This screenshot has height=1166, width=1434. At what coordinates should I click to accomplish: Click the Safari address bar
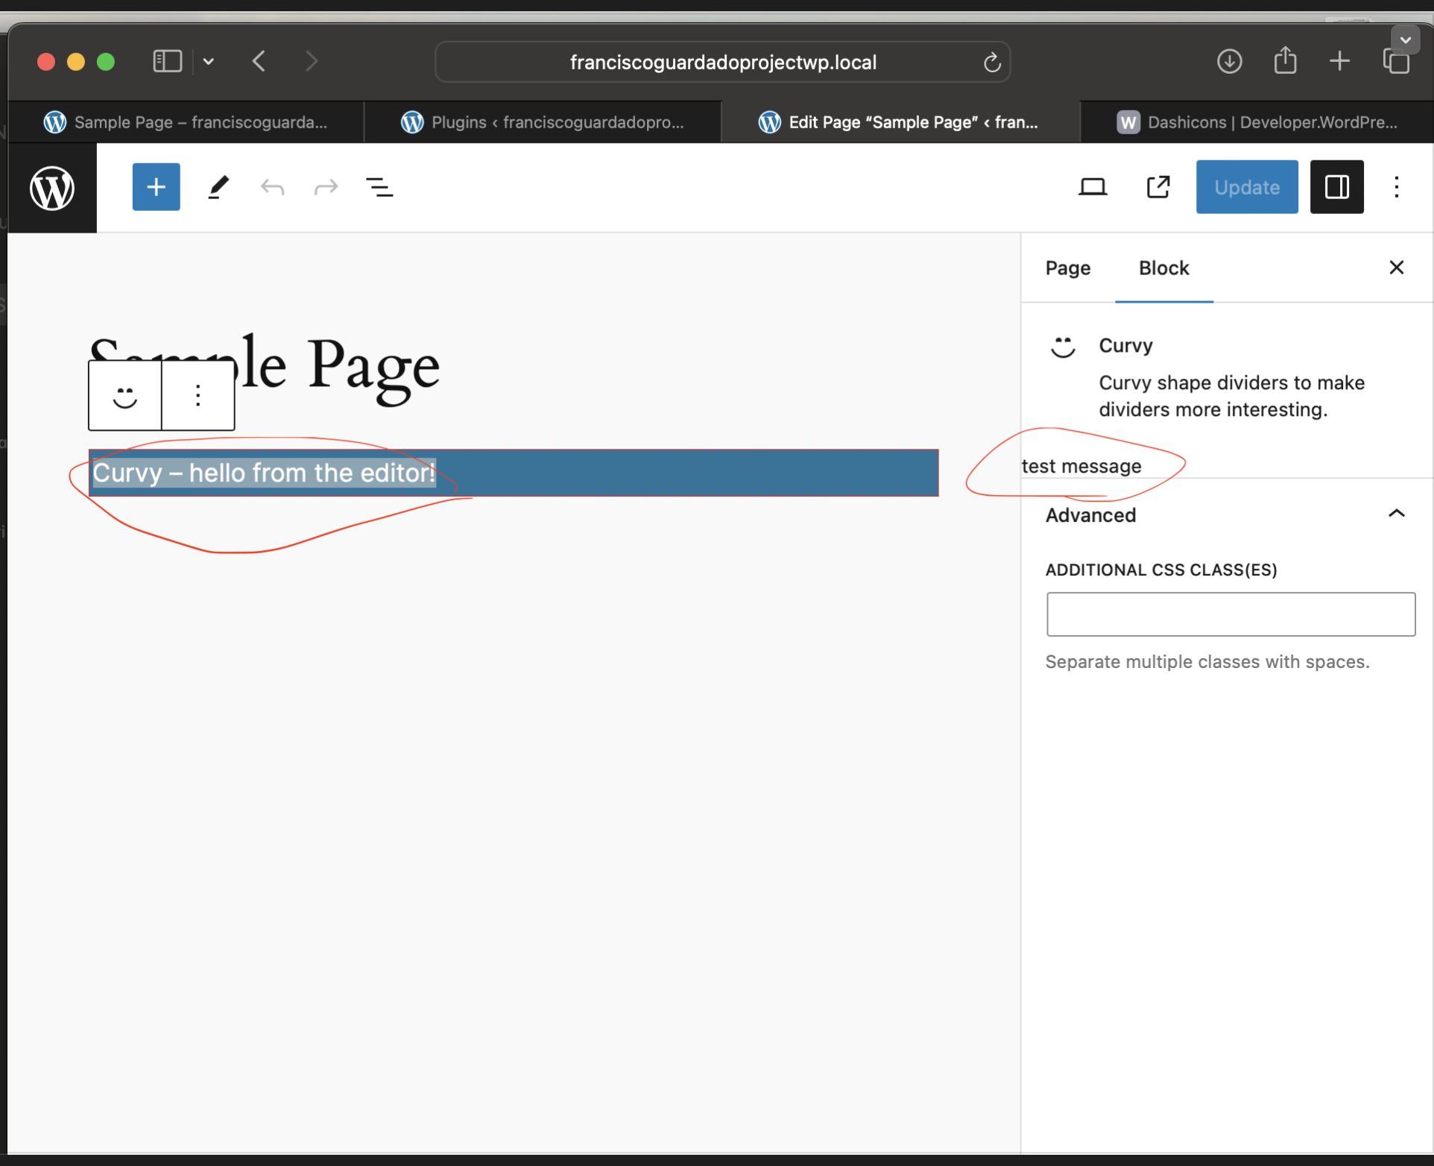pyautogui.click(x=722, y=62)
